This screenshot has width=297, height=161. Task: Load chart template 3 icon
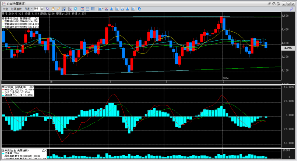tap(122, 9)
